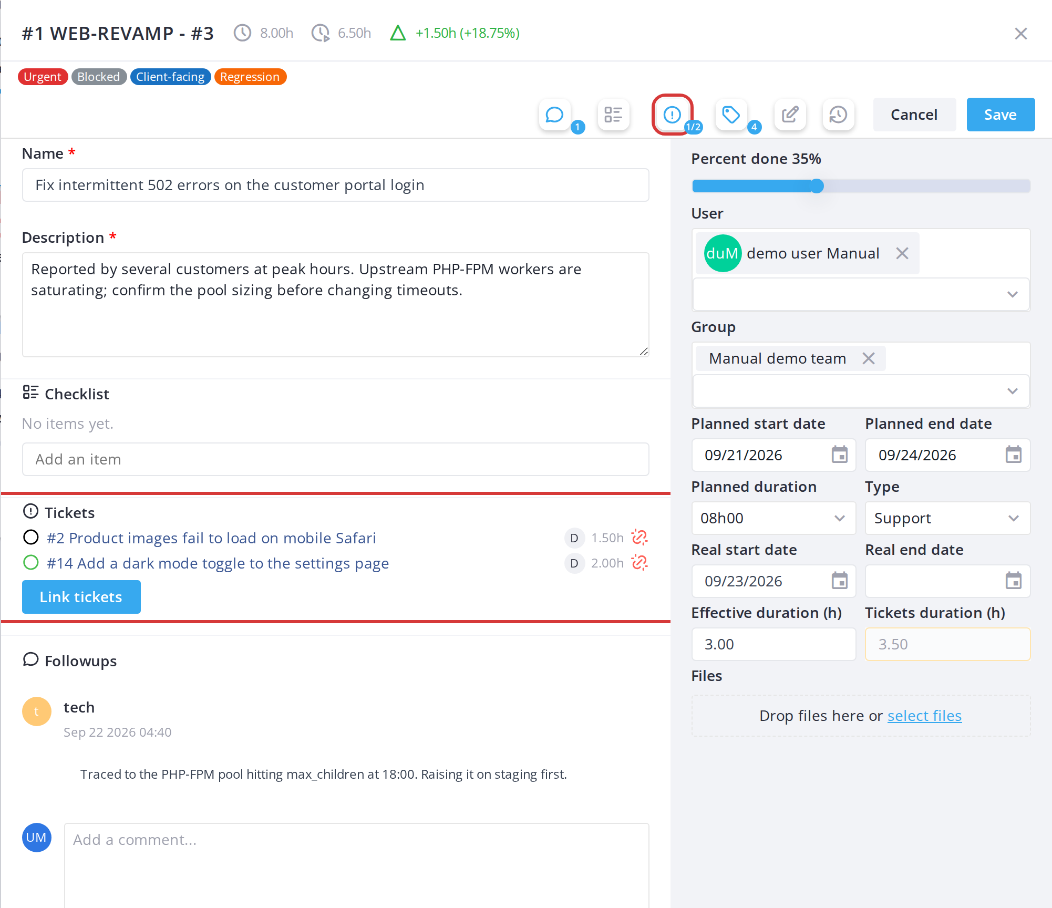
Task: Click the Urgent tag
Action: [x=43, y=77]
